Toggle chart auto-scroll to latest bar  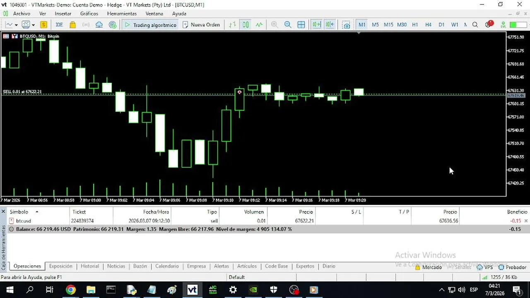317,25
